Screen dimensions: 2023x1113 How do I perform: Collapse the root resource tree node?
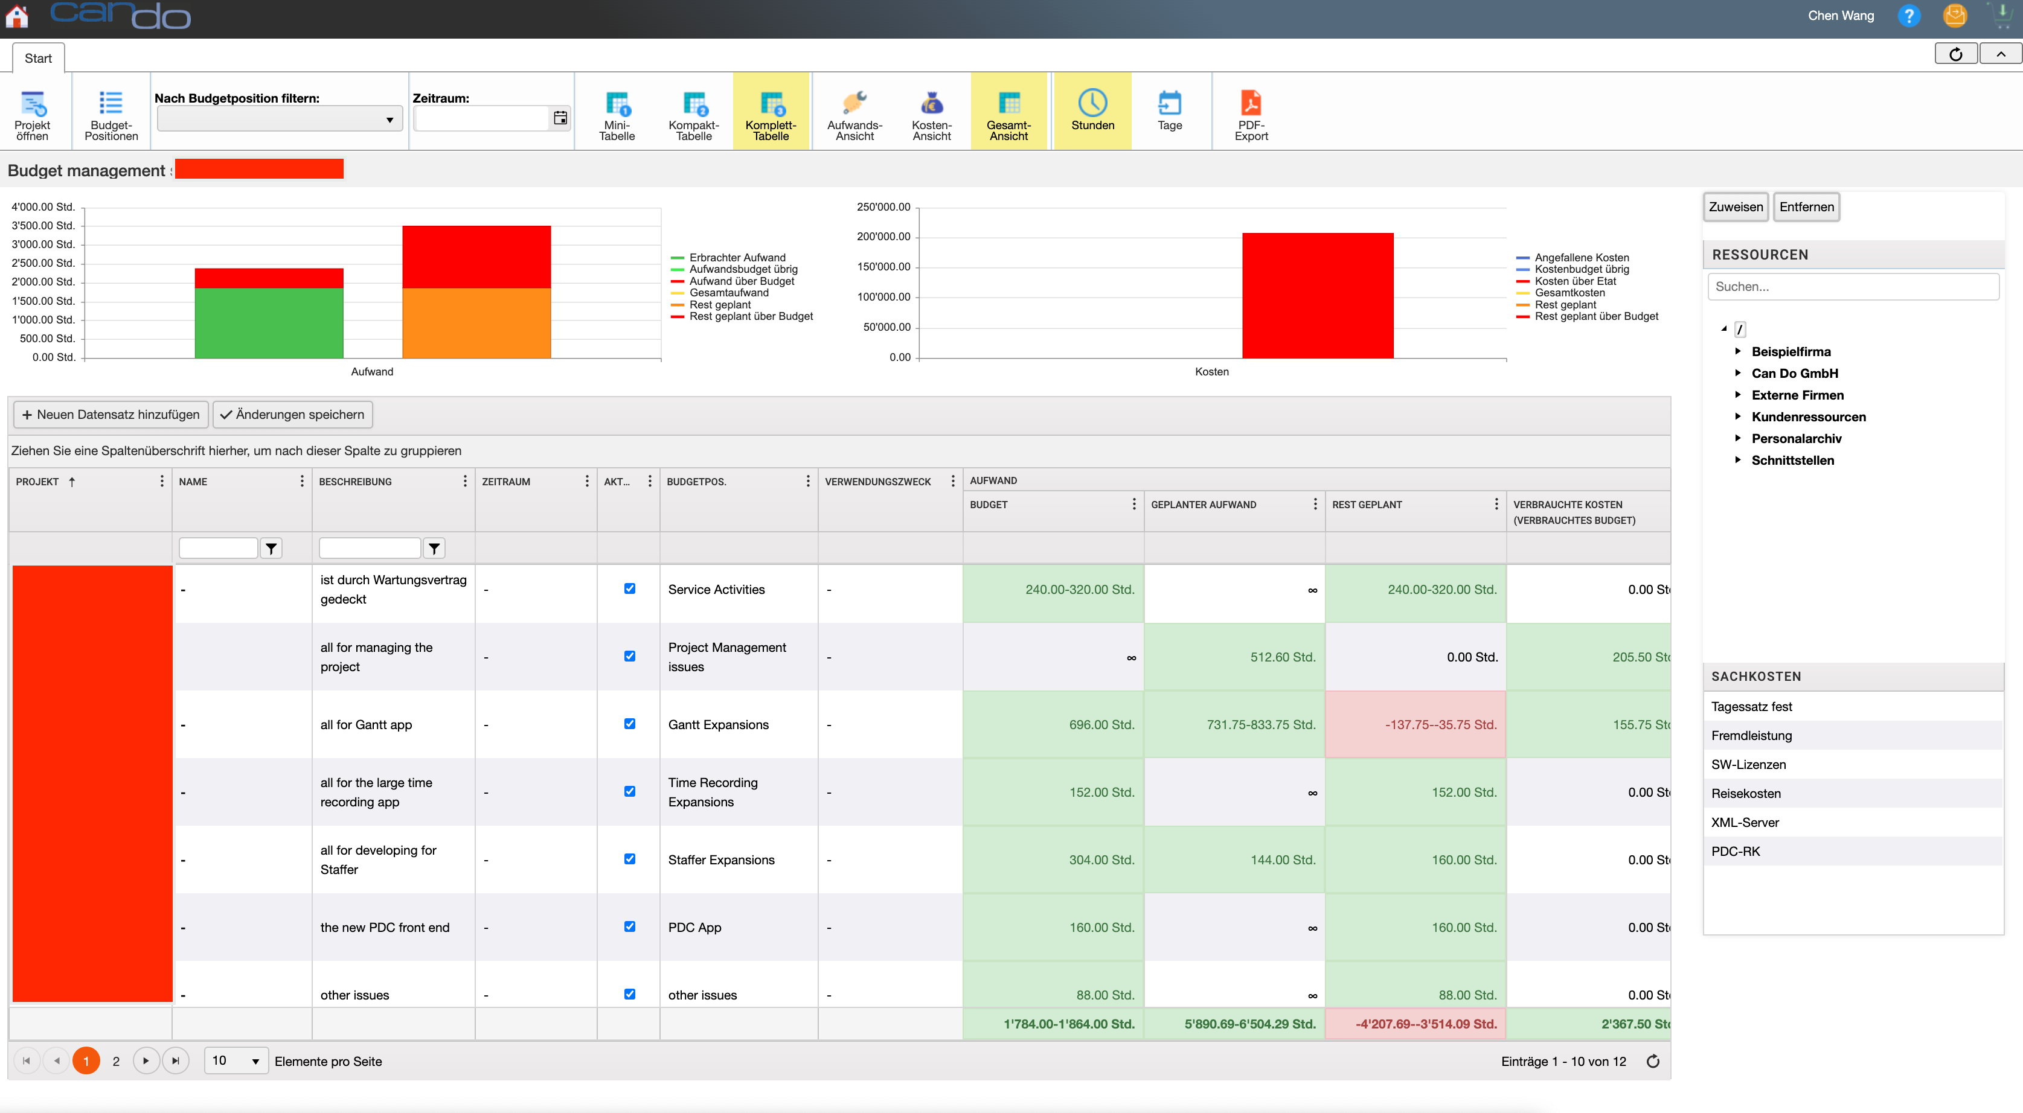(1724, 329)
